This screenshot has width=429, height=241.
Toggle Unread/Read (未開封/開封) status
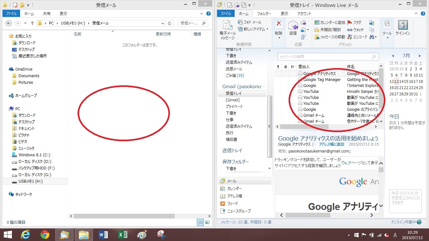(328, 30)
